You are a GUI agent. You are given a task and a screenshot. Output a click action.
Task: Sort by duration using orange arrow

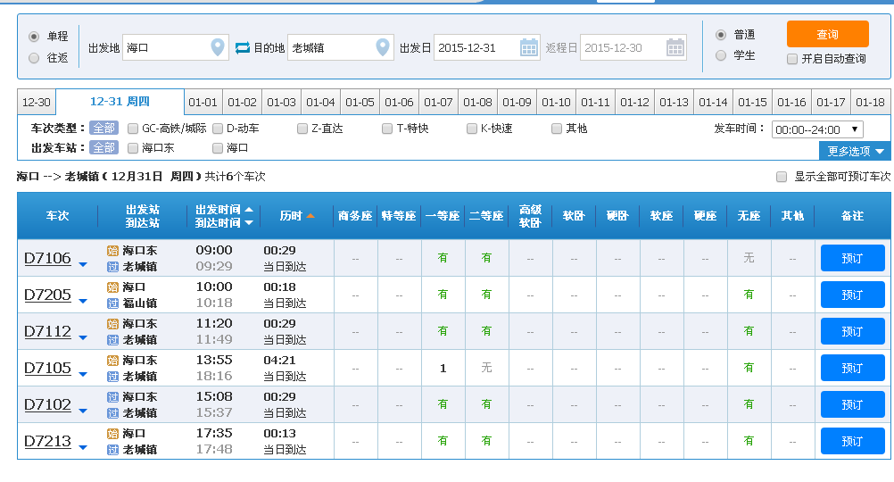(x=310, y=216)
